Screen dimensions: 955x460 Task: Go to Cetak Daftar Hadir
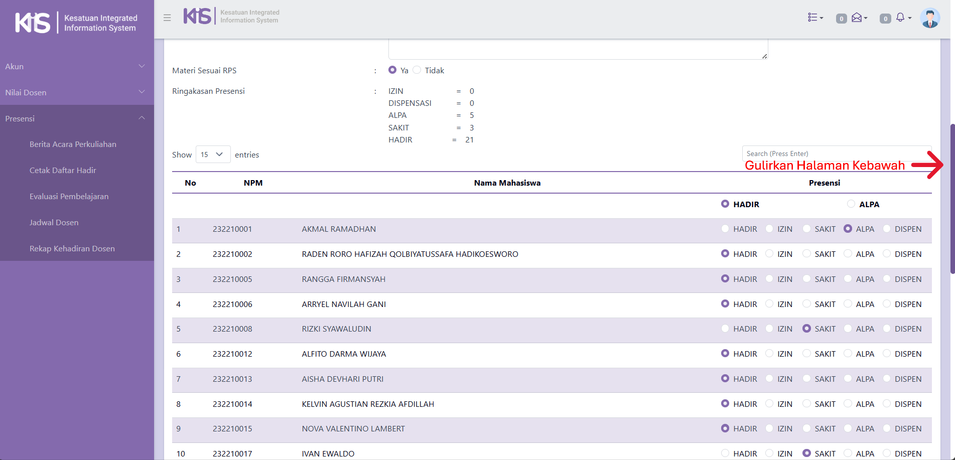click(63, 171)
